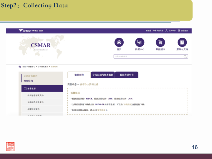Click the 服务与支持 service support icon
212x159 pixels.
click(x=182, y=42)
